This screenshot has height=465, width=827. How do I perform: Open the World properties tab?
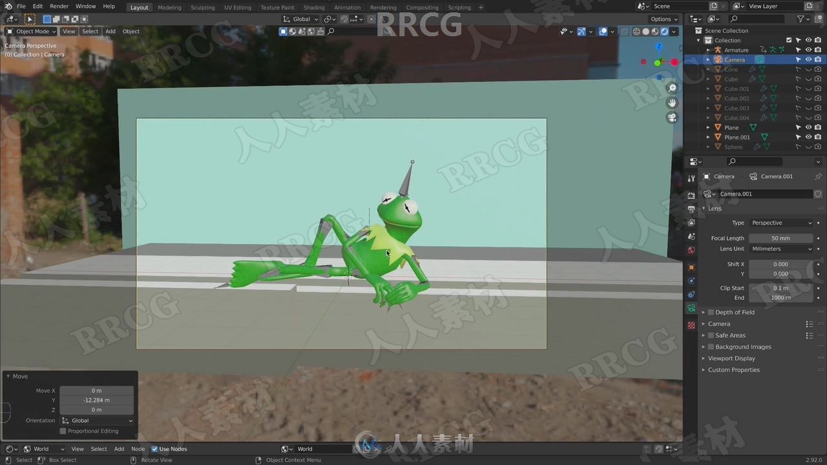click(x=691, y=250)
